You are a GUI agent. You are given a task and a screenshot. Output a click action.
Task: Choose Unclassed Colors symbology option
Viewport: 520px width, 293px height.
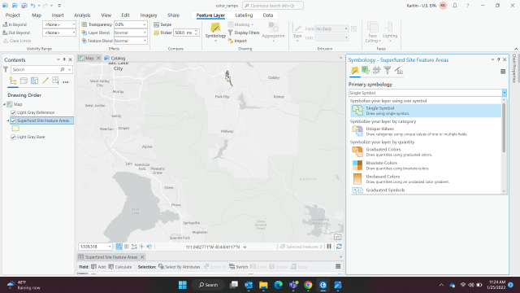[x=426, y=179]
